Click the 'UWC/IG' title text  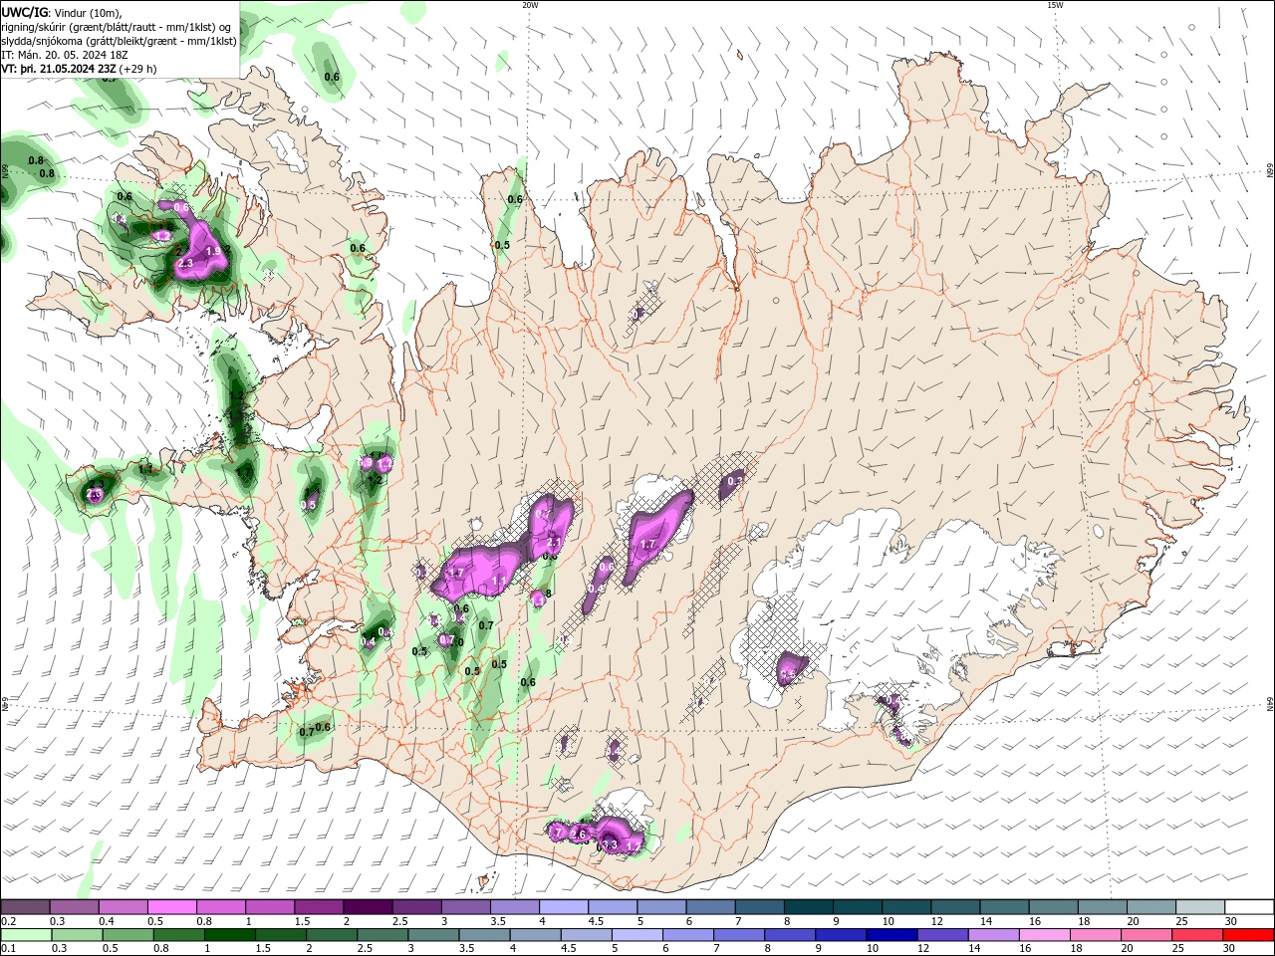[24, 12]
